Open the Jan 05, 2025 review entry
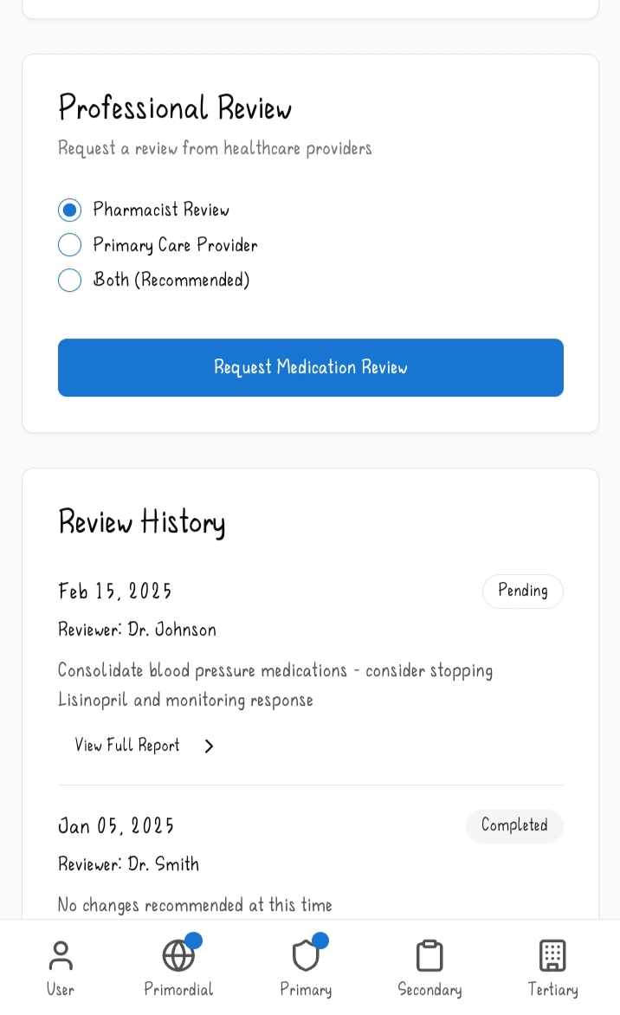Viewport: 620px width, 1015px height. 116,826
